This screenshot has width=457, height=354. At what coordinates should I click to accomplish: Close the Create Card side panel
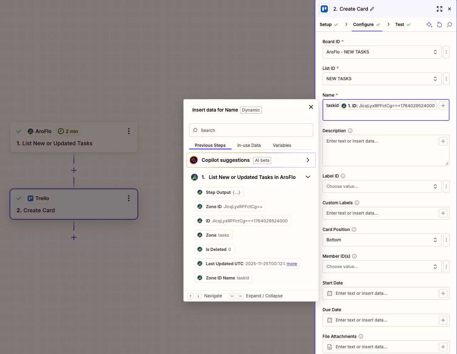(x=450, y=9)
